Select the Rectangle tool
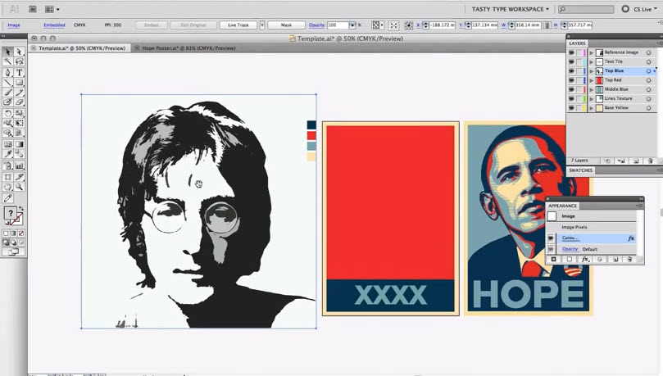Screen dimensions: 663x376 (19, 83)
